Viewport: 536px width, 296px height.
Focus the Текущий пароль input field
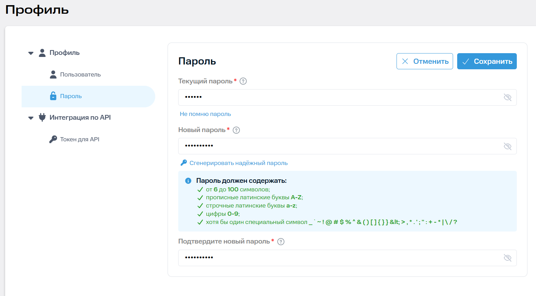pos(348,97)
